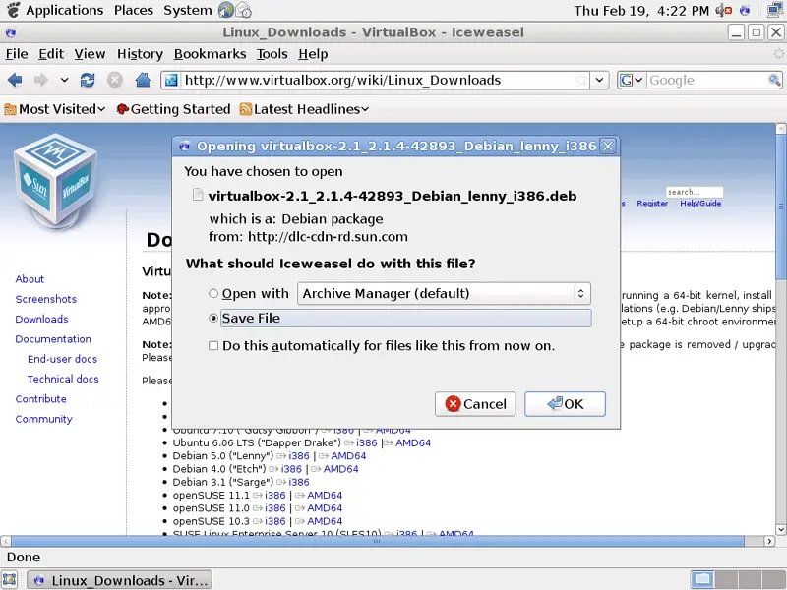Check Do this automatically for files like this

213,346
